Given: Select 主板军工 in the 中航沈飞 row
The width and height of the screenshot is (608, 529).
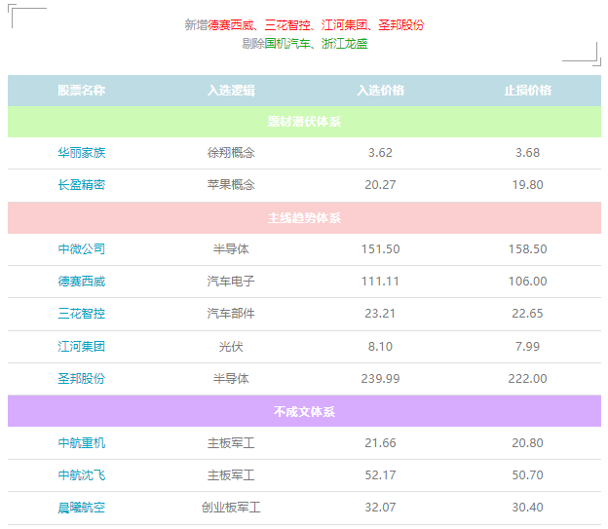Looking at the screenshot, I should click(231, 475).
